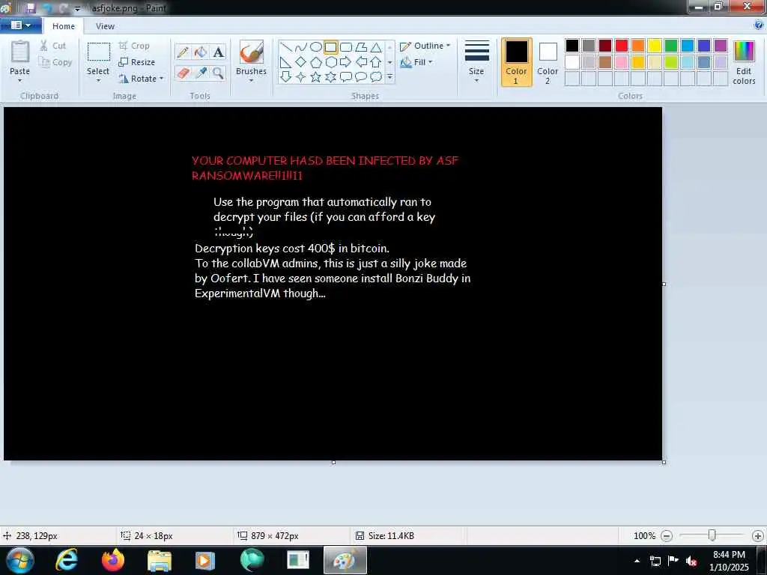Switch to the View ribbon tab
Image resolution: width=767 pixels, height=575 pixels.
105,26
